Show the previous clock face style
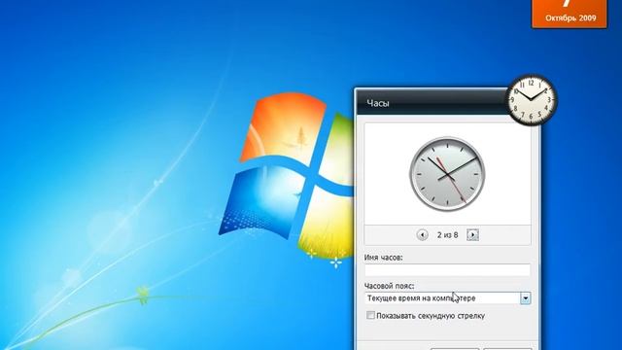Image resolution: width=622 pixels, height=350 pixels. [x=422, y=235]
